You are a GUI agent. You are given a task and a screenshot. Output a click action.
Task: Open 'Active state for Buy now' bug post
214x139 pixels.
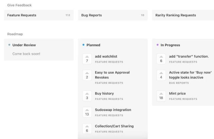point(190,75)
